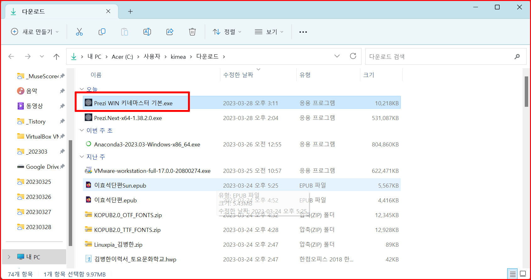Open the recent locations dropdown arrow
Viewport: 531px width, 280px height.
point(42,57)
